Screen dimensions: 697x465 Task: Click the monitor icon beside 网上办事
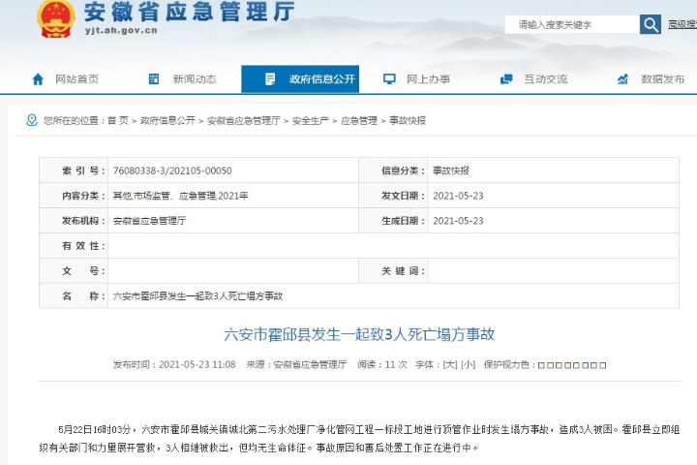[389, 79]
